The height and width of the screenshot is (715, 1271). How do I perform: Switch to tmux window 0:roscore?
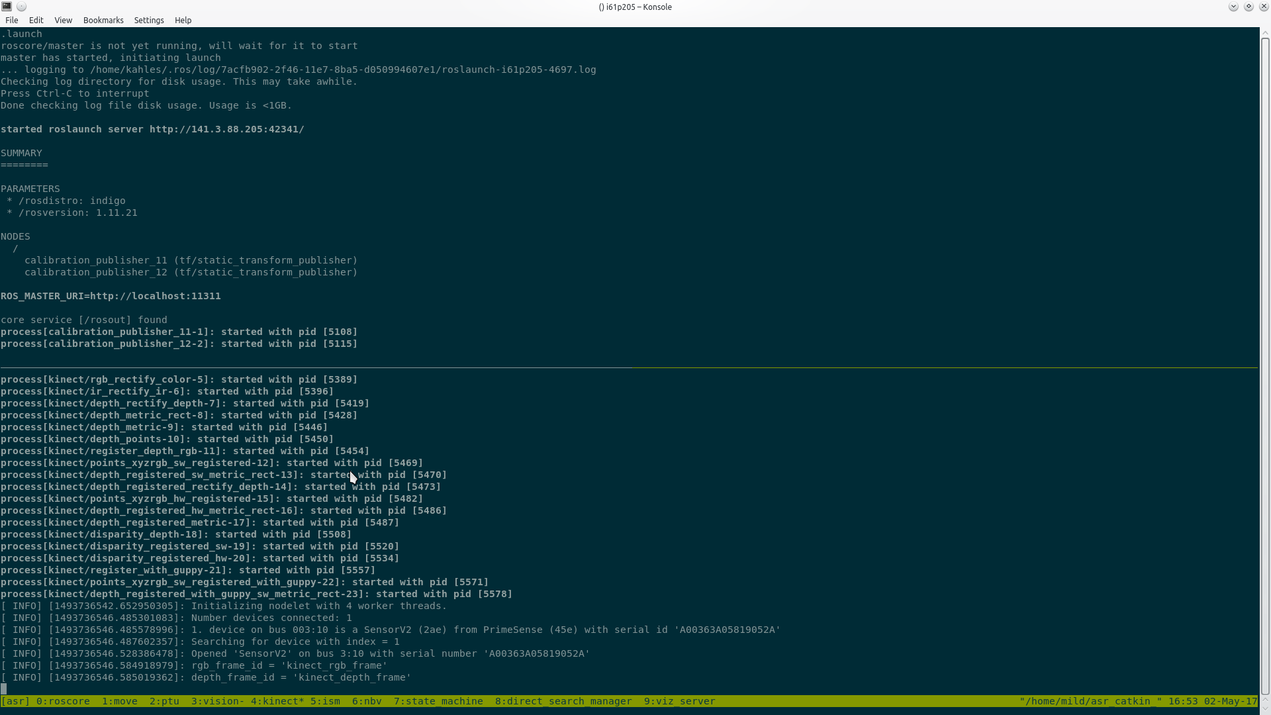pos(63,701)
